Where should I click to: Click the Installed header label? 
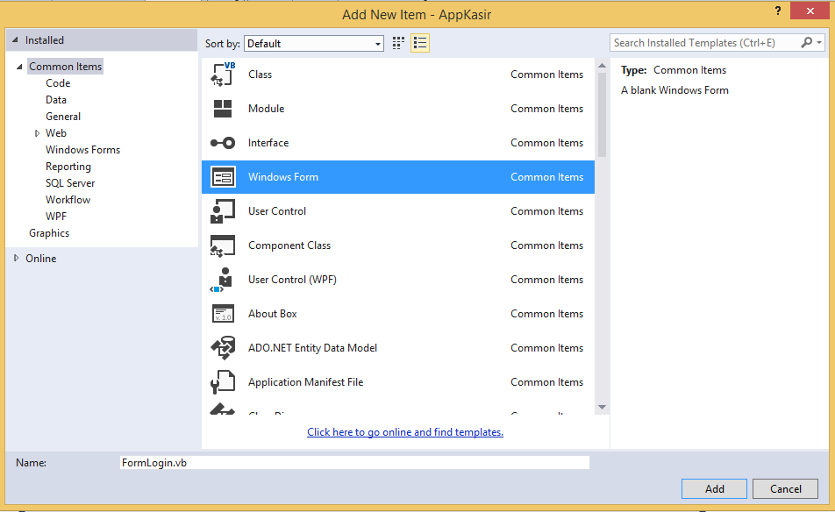tap(44, 40)
